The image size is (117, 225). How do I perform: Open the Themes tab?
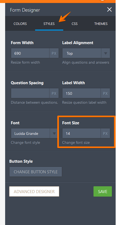point(101,24)
